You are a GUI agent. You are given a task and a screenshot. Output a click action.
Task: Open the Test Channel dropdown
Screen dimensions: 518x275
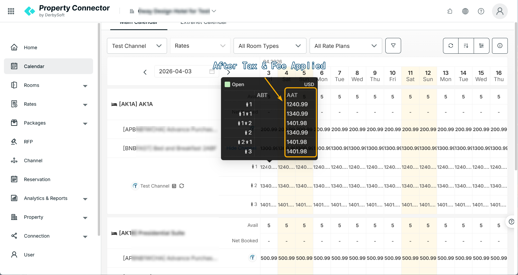[x=137, y=46]
